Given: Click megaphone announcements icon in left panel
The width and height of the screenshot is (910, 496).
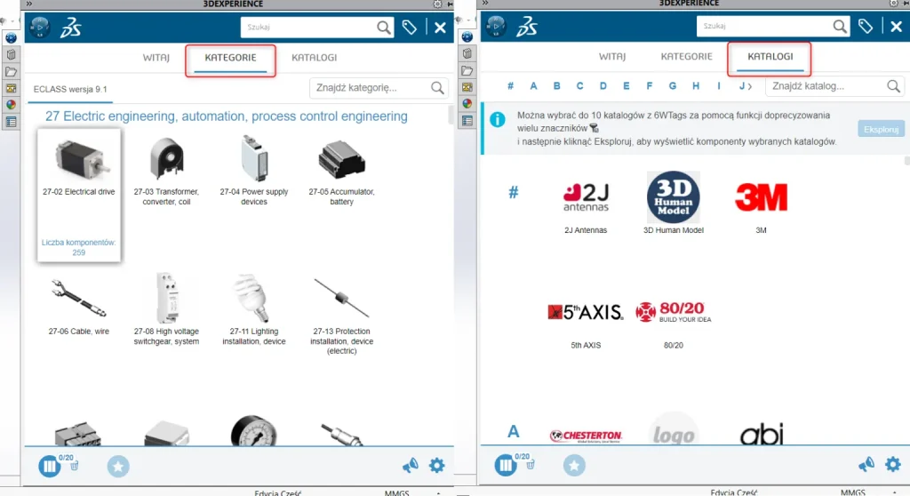Looking at the screenshot, I should click(411, 465).
